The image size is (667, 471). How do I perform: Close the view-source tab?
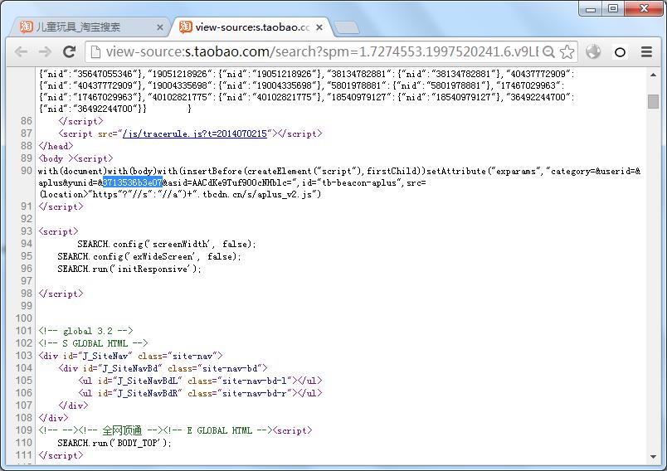tap(319, 27)
